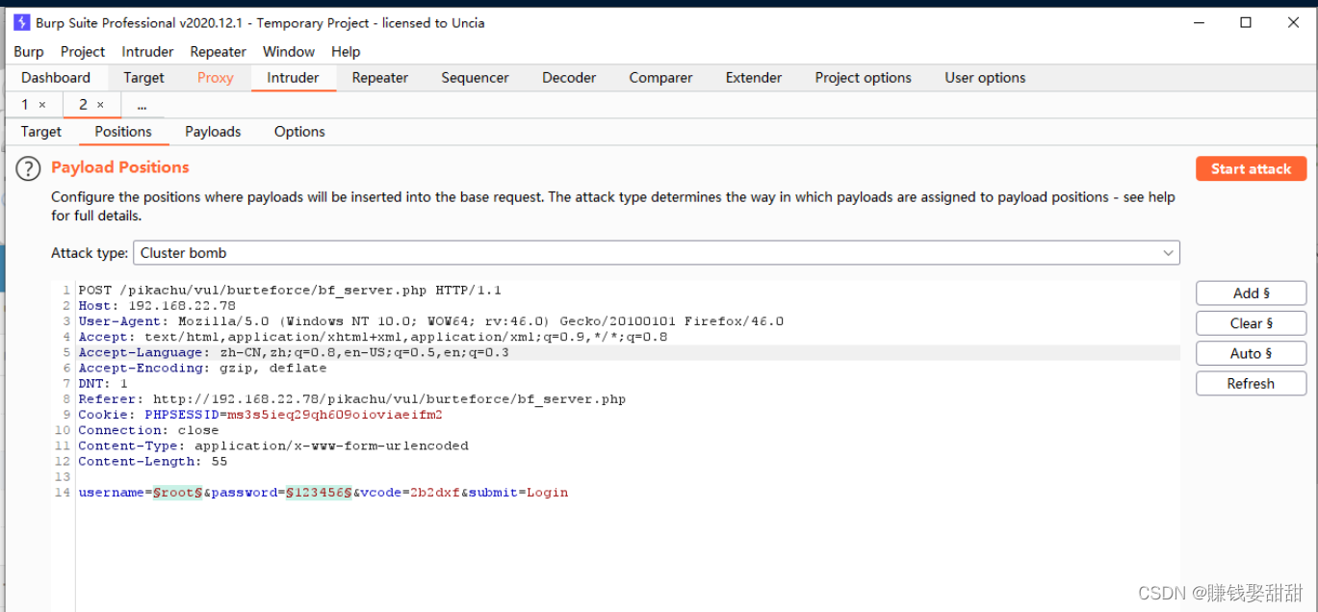Open the Burp menu
Viewport: 1318px width, 612px height.
pos(29,52)
